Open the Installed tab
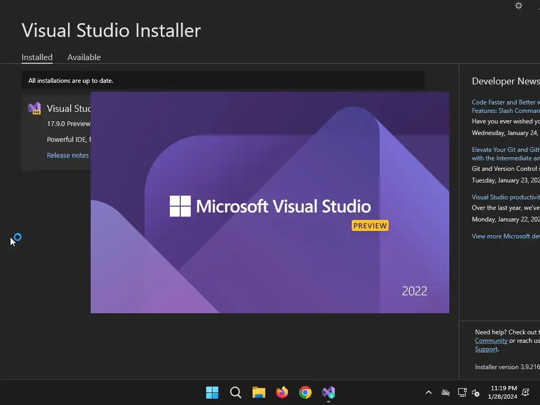540x405 pixels. pyautogui.click(x=37, y=57)
